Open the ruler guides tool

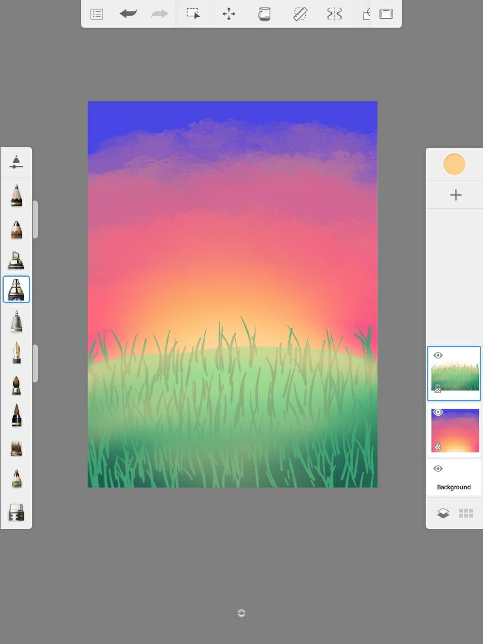300,14
